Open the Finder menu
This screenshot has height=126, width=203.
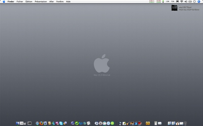coord(11,2)
